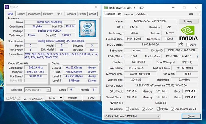The width and height of the screenshot is (206, 124).
Task: Open the Processor #1 selection dropdown
Action: pos(37,90)
